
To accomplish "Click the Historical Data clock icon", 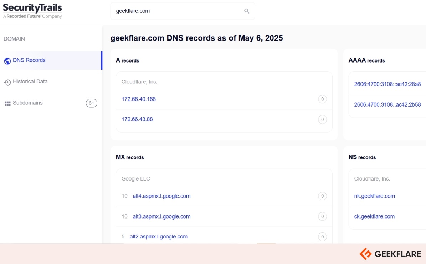I will tap(7, 82).
